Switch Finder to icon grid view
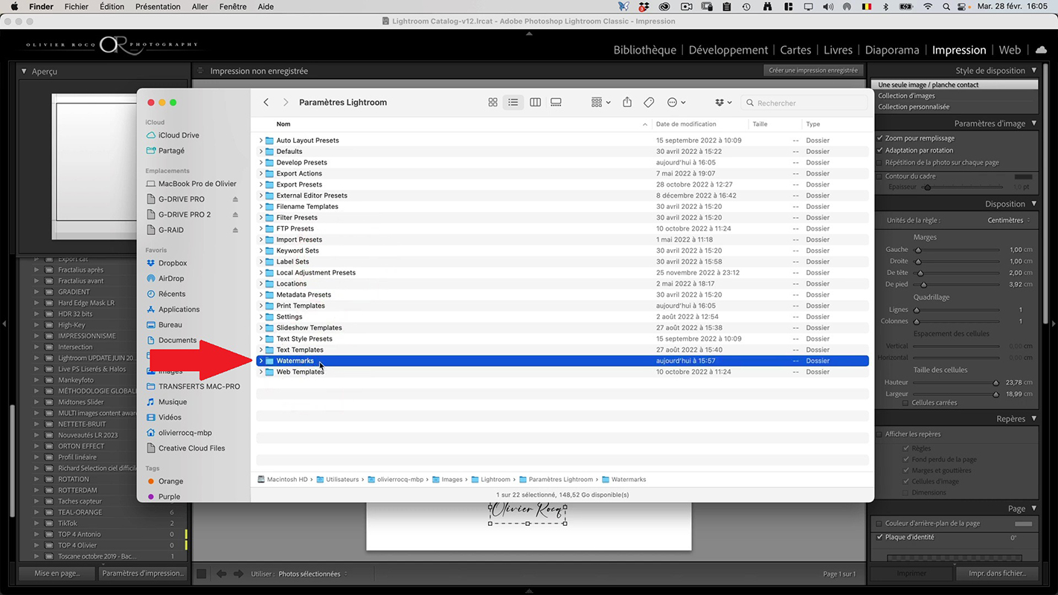This screenshot has width=1058, height=595. coord(493,103)
